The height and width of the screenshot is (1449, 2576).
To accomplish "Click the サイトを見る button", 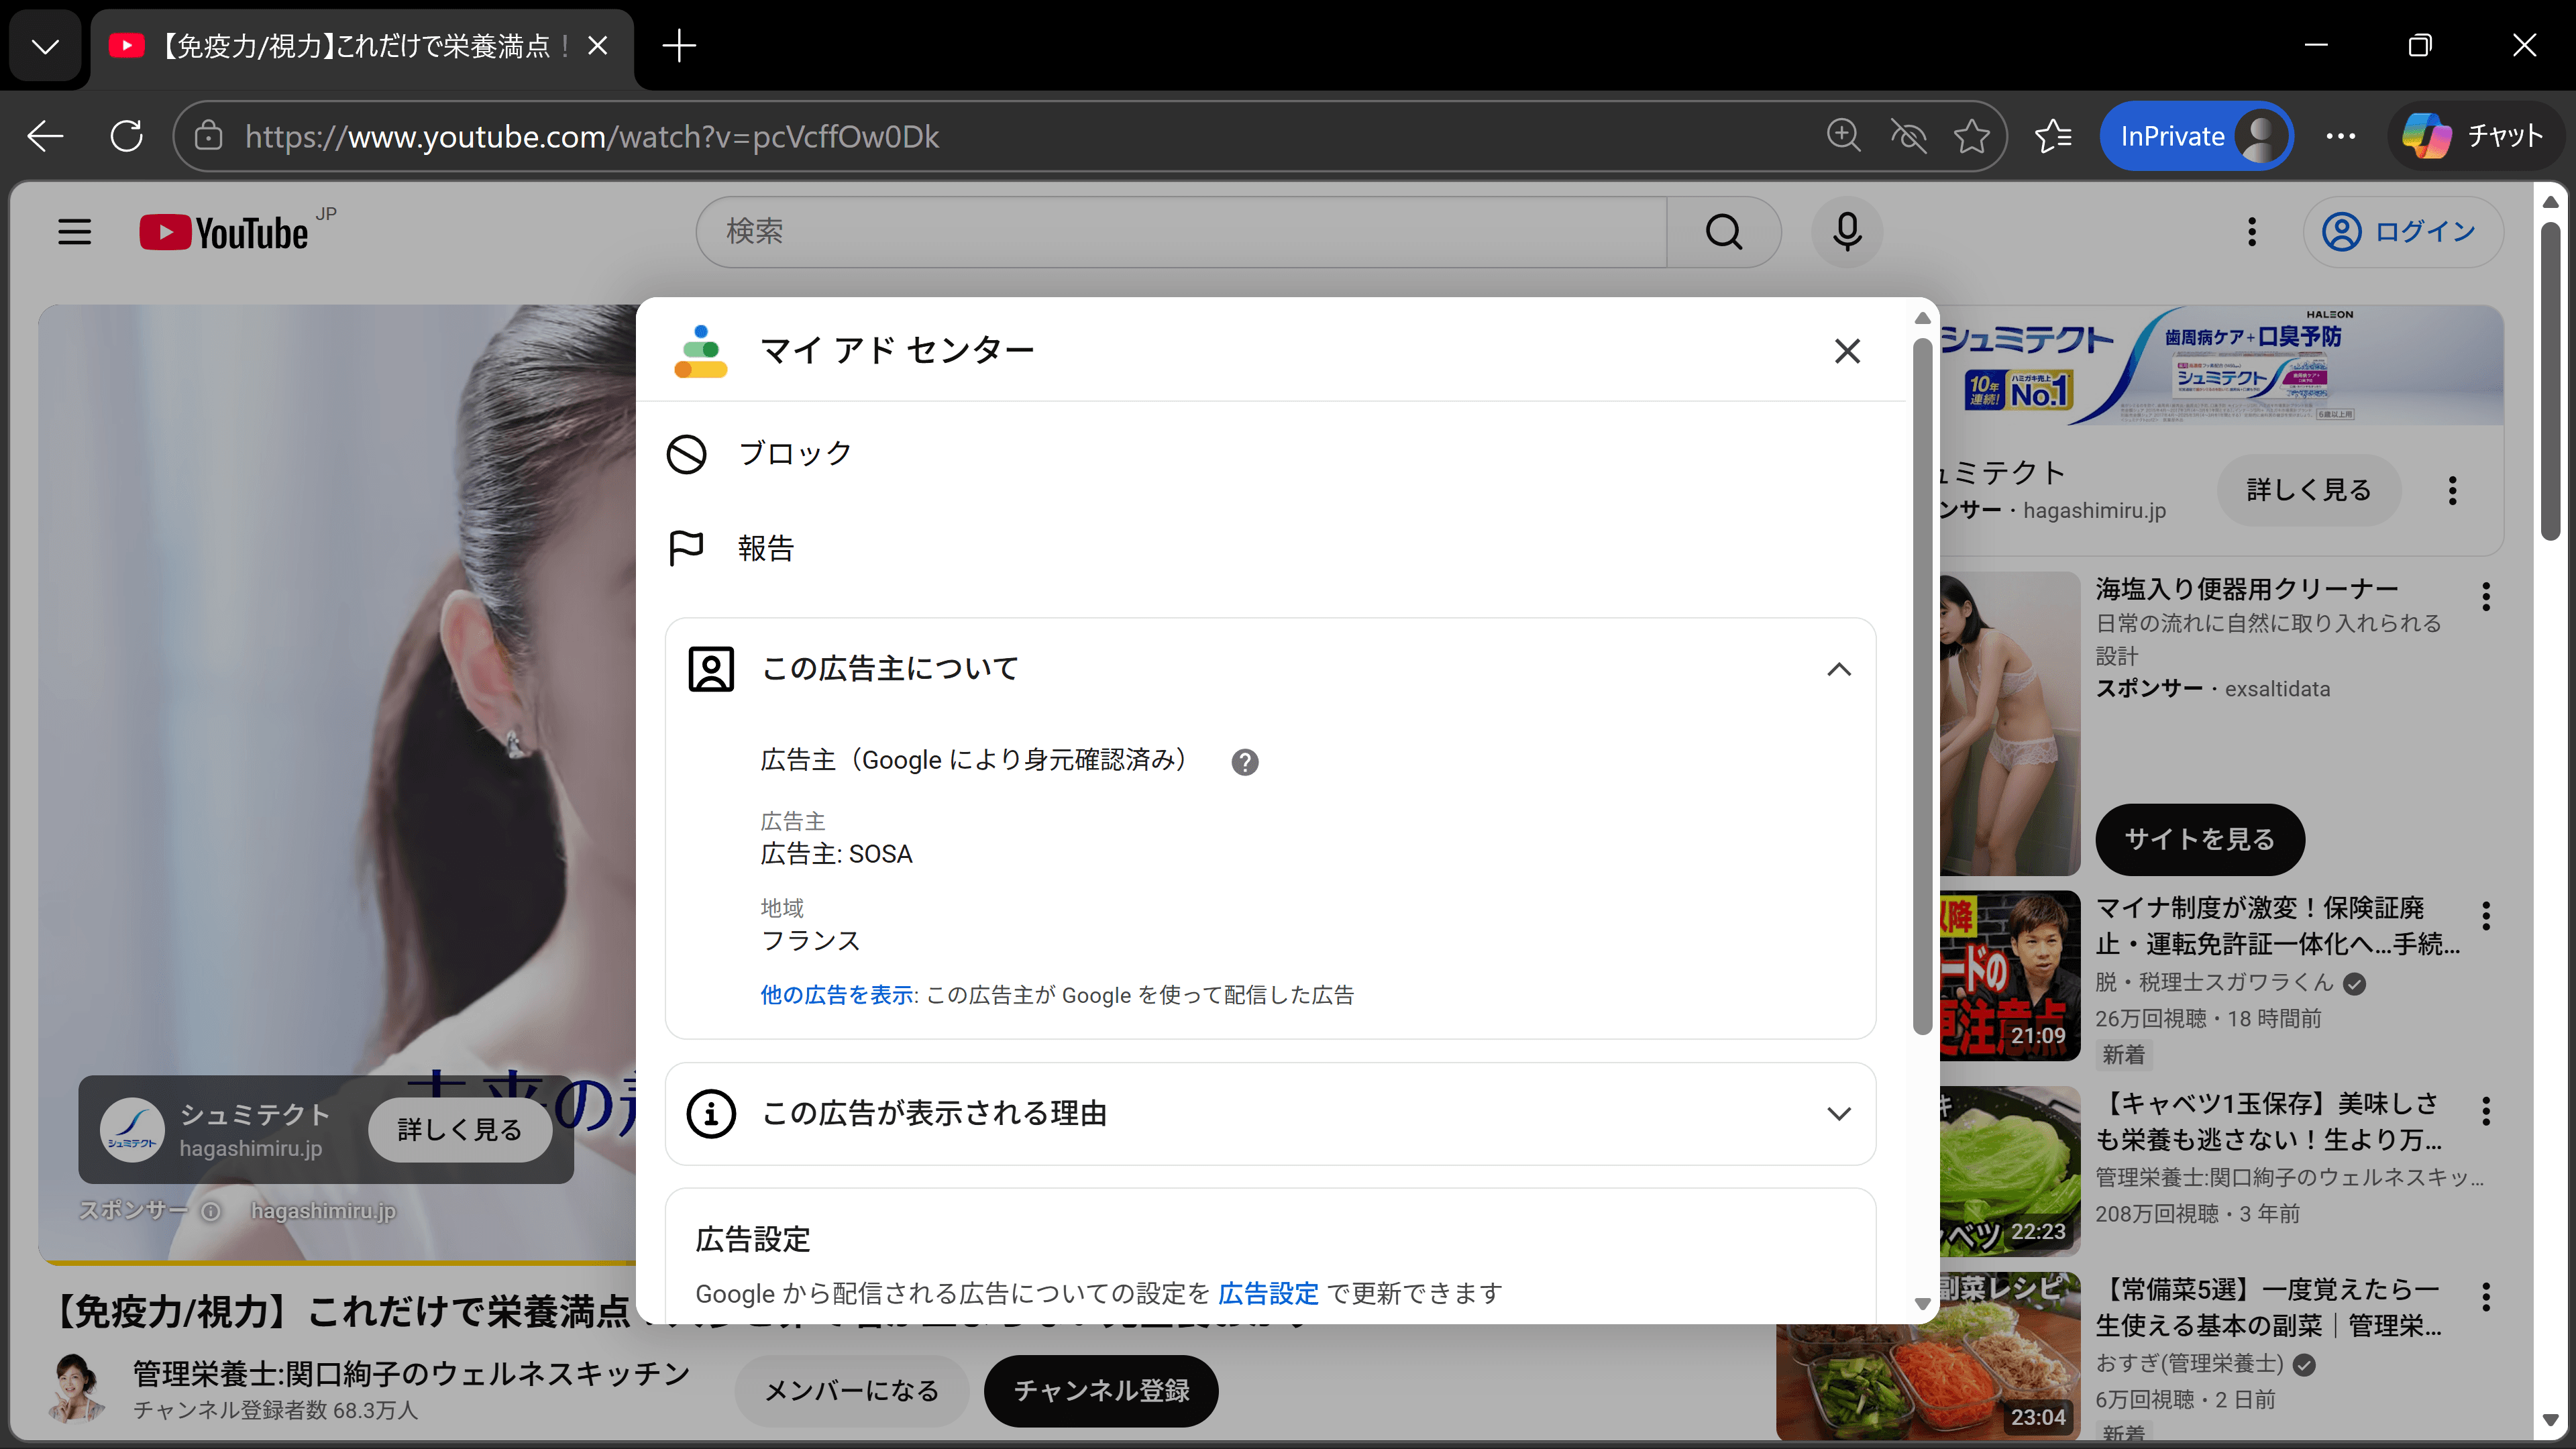I will [2199, 839].
